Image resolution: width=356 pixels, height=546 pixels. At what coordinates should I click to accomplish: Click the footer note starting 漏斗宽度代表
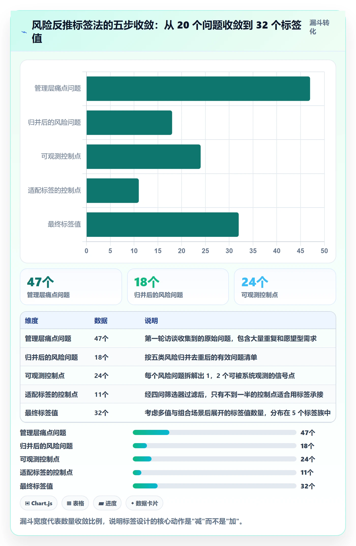click(131, 521)
